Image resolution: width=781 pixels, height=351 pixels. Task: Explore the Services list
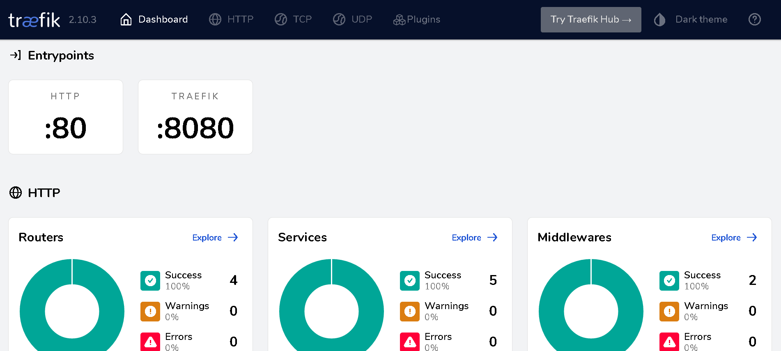pos(474,238)
